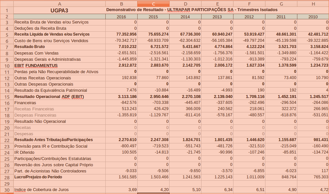Viewport: 329px width, 194px height.
Task: Click the 2.142.705 EBIT value
Action: coord(191,65)
